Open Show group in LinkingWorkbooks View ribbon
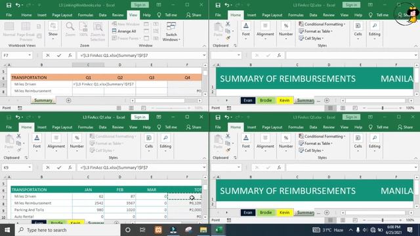Image resolution: width=420 pixels, height=236 pixels. [x=53, y=31]
